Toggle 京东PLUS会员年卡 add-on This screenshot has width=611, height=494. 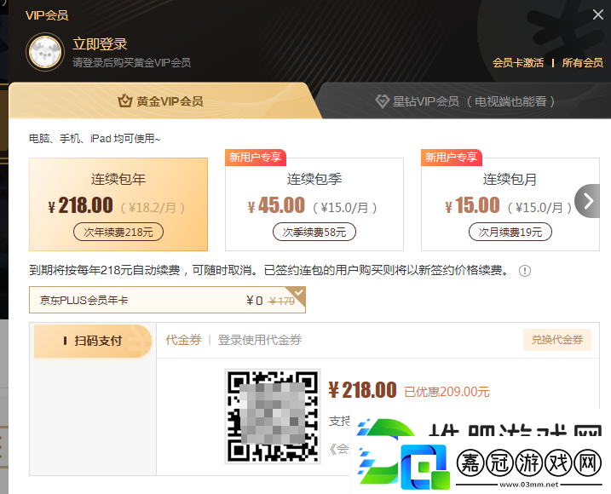pyautogui.click(x=167, y=300)
